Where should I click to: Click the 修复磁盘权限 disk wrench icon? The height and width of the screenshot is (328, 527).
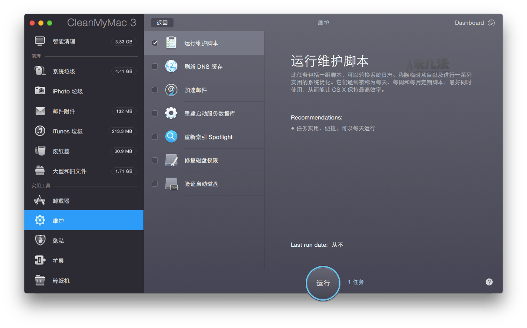pyautogui.click(x=171, y=160)
